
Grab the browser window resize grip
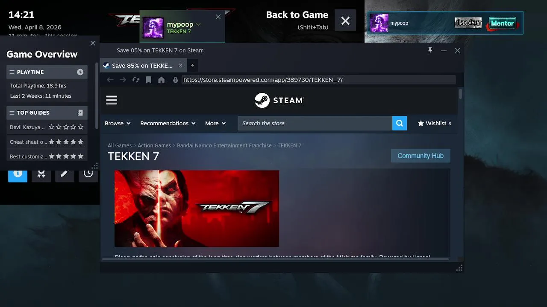(459, 268)
